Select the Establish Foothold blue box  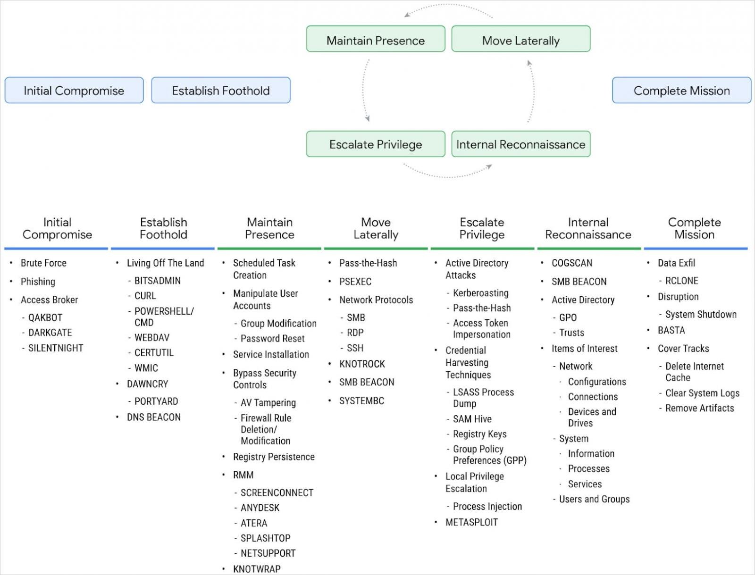tap(221, 90)
